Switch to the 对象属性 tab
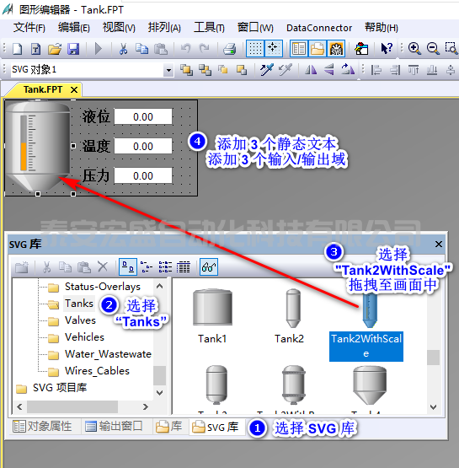The image size is (459, 468). [42, 426]
